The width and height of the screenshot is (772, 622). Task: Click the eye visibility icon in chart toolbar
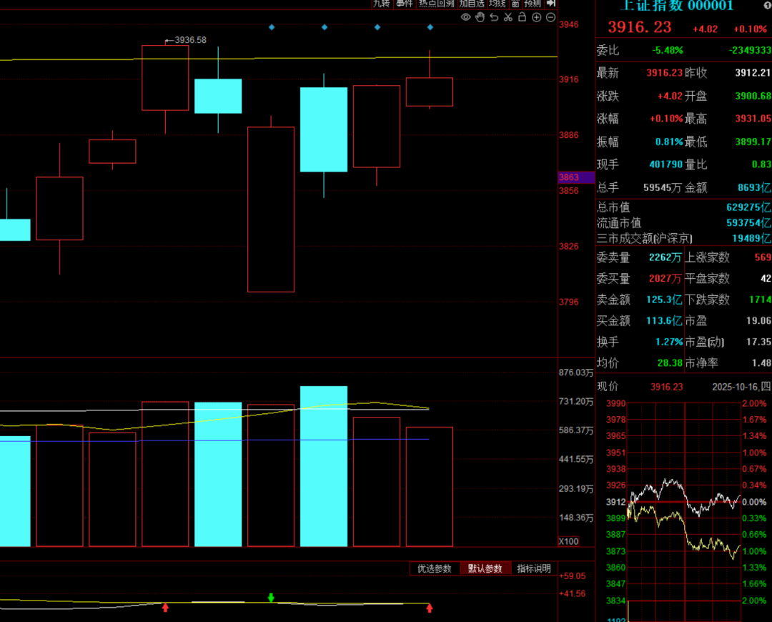pos(466,17)
